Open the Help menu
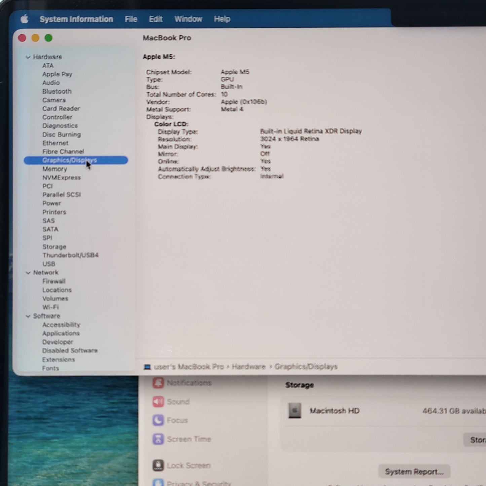 click(x=222, y=19)
